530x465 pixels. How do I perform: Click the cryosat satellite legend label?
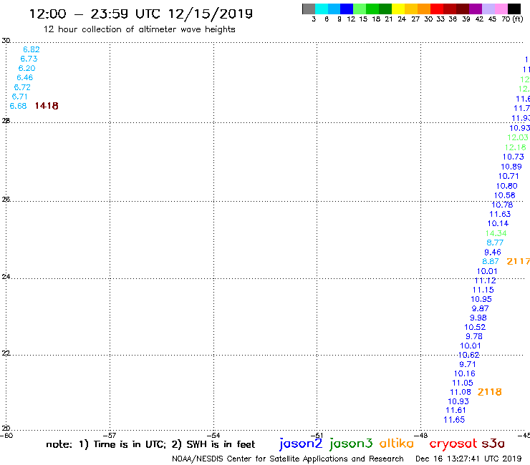pyautogui.click(x=453, y=444)
